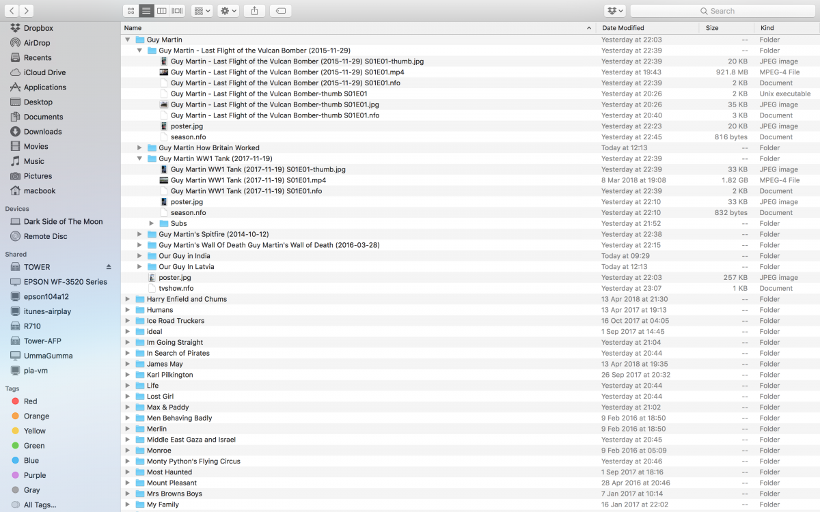Sort by the Name column header
The width and height of the screenshot is (820, 512).
click(358, 28)
